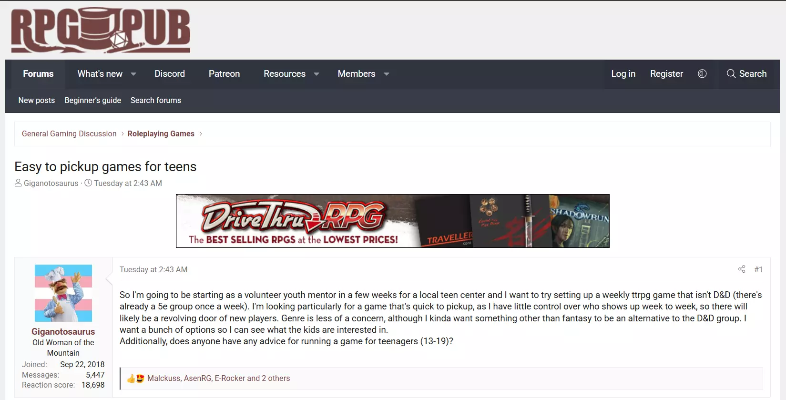Go to New posts
The image size is (786, 400).
tap(37, 100)
